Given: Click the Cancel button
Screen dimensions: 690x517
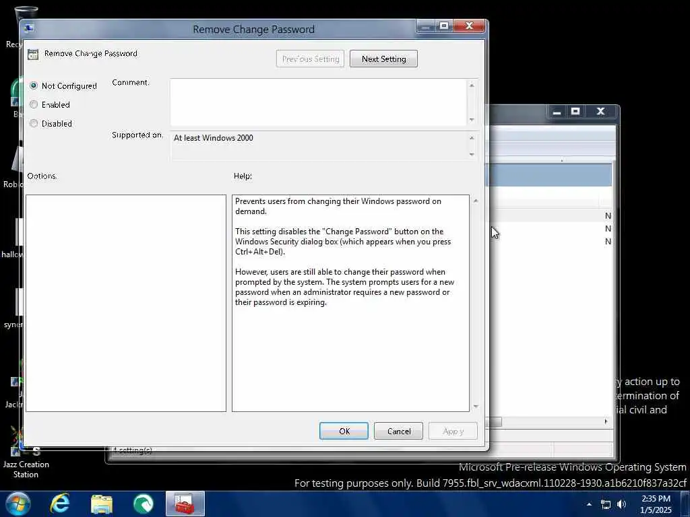Looking at the screenshot, I should click(x=398, y=432).
